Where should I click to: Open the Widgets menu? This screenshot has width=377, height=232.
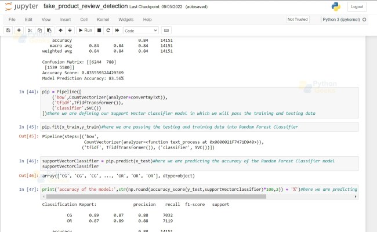pos(126,20)
